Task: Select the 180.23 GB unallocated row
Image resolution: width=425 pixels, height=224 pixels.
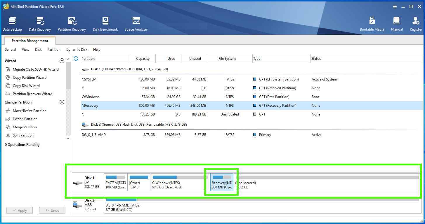Action: pos(252,114)
